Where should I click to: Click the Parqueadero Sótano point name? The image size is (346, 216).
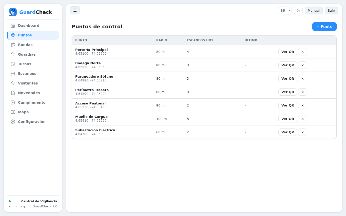pyautogui.click(x=94, y=77)
